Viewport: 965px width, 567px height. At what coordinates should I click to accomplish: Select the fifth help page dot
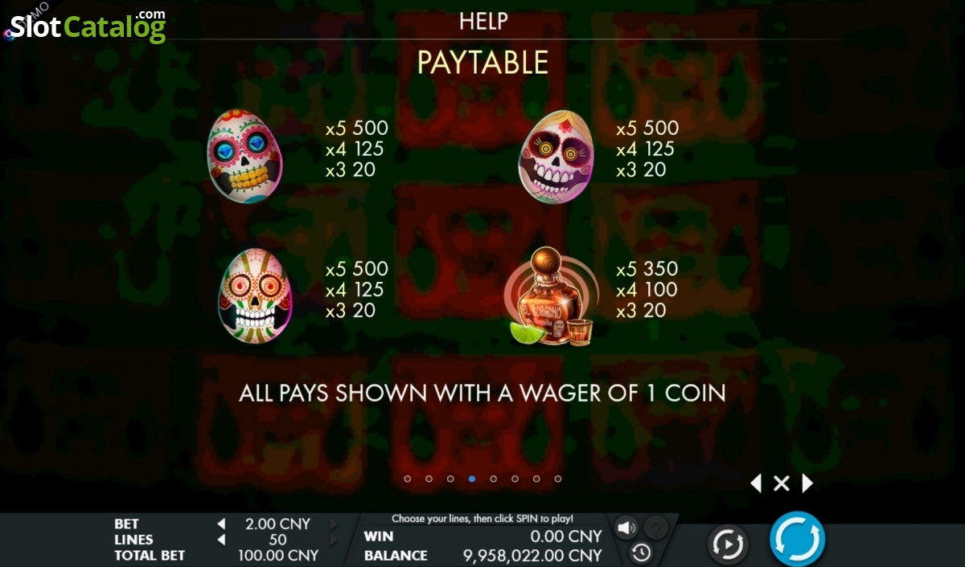click(x=493, y=479)
